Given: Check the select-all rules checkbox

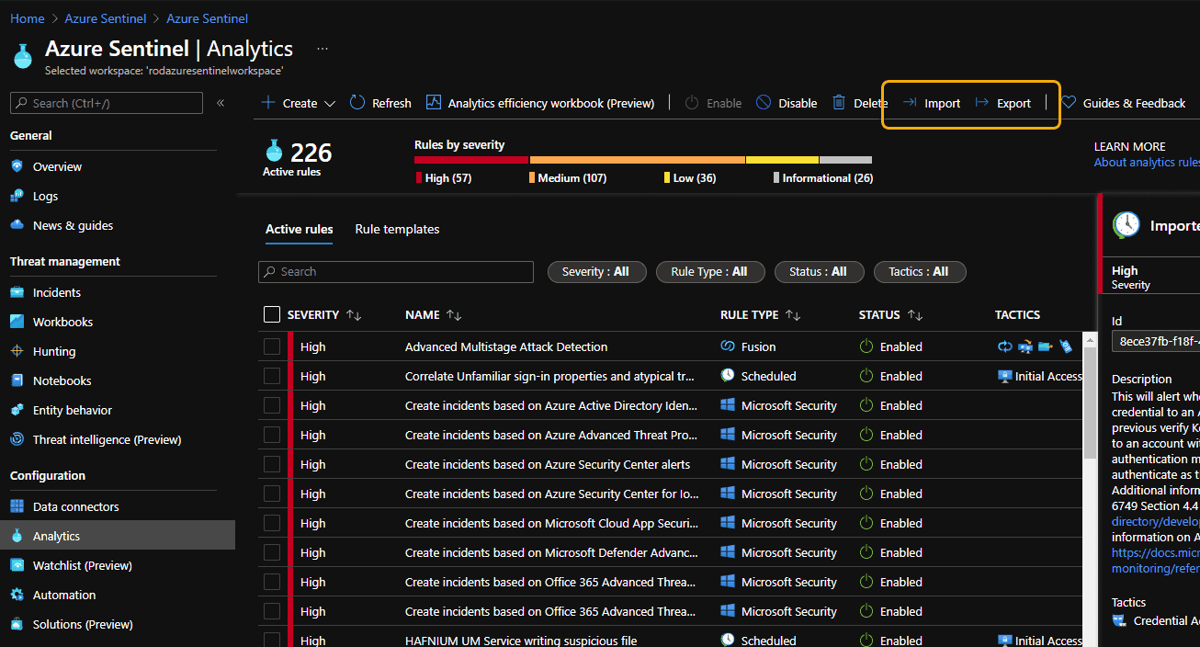Looking at the screenshot, I should tap(272, 314).
